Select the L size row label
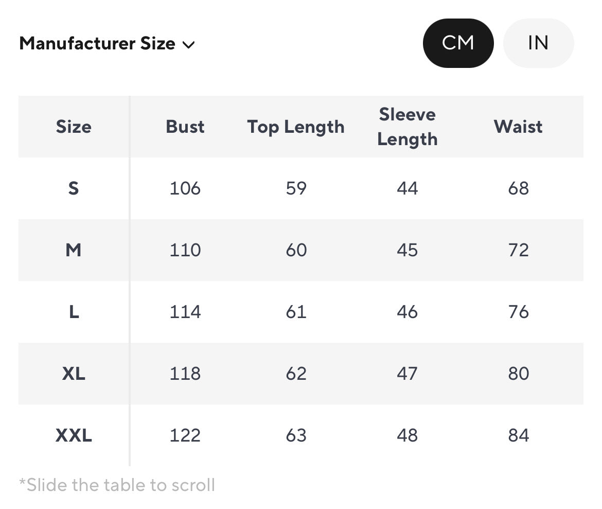This screenshot has width=602, height=509. click(x=74, y=312)
